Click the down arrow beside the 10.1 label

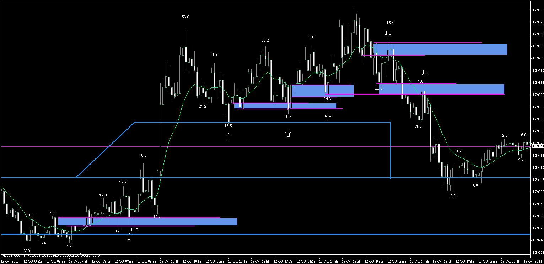click(x=425, y=74)
